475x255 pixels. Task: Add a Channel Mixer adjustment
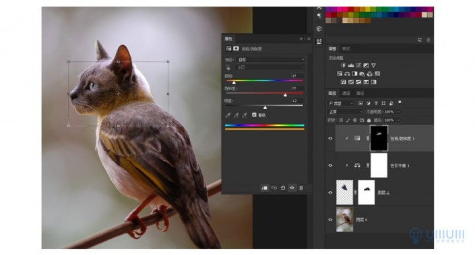click(x=370, y=74)
